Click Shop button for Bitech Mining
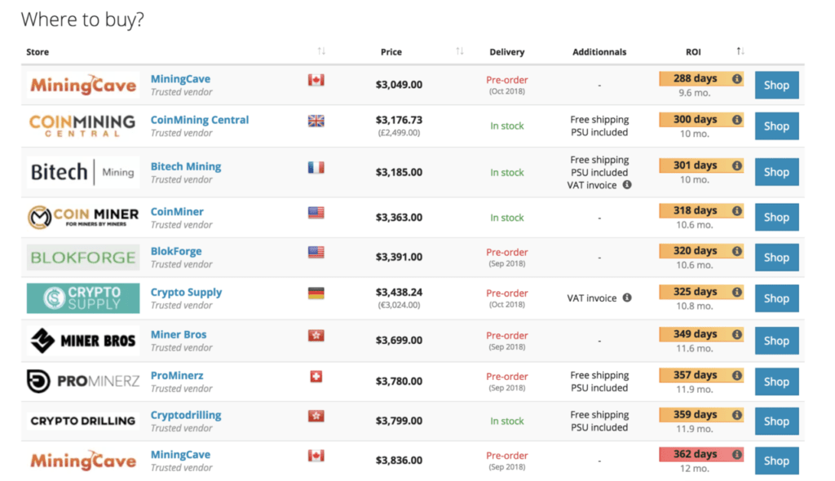835x481 pixels. pyautogui.click(x=776, y=172)
